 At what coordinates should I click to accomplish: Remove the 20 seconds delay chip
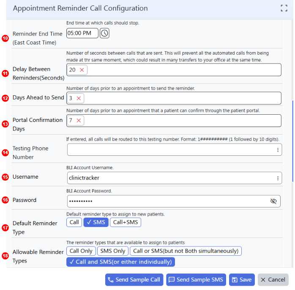(82, 70)
